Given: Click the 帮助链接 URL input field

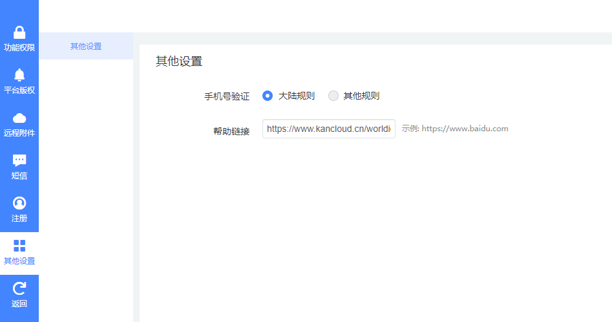Looking at the screenshot, I should 329,129.
